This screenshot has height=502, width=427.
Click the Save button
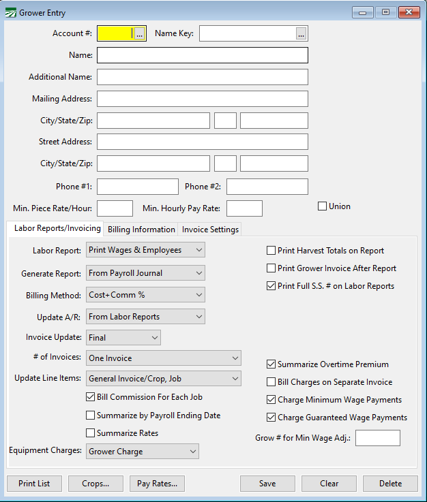[x=267, y=484]
